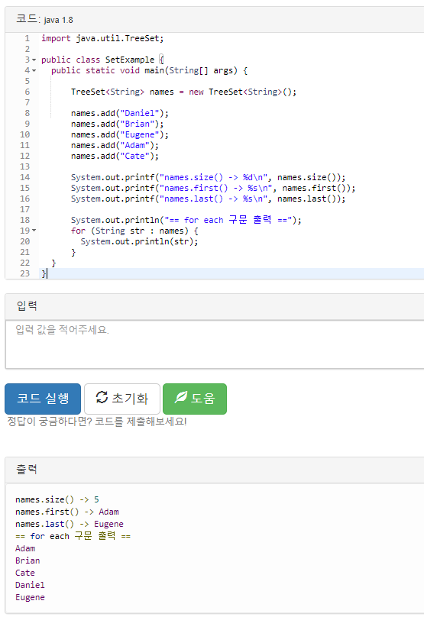
Task: Click the public class SetExample line
Action: click(102, 60)
